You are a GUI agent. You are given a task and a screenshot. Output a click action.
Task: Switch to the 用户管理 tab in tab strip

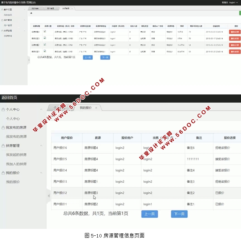[x=50, y=8]
